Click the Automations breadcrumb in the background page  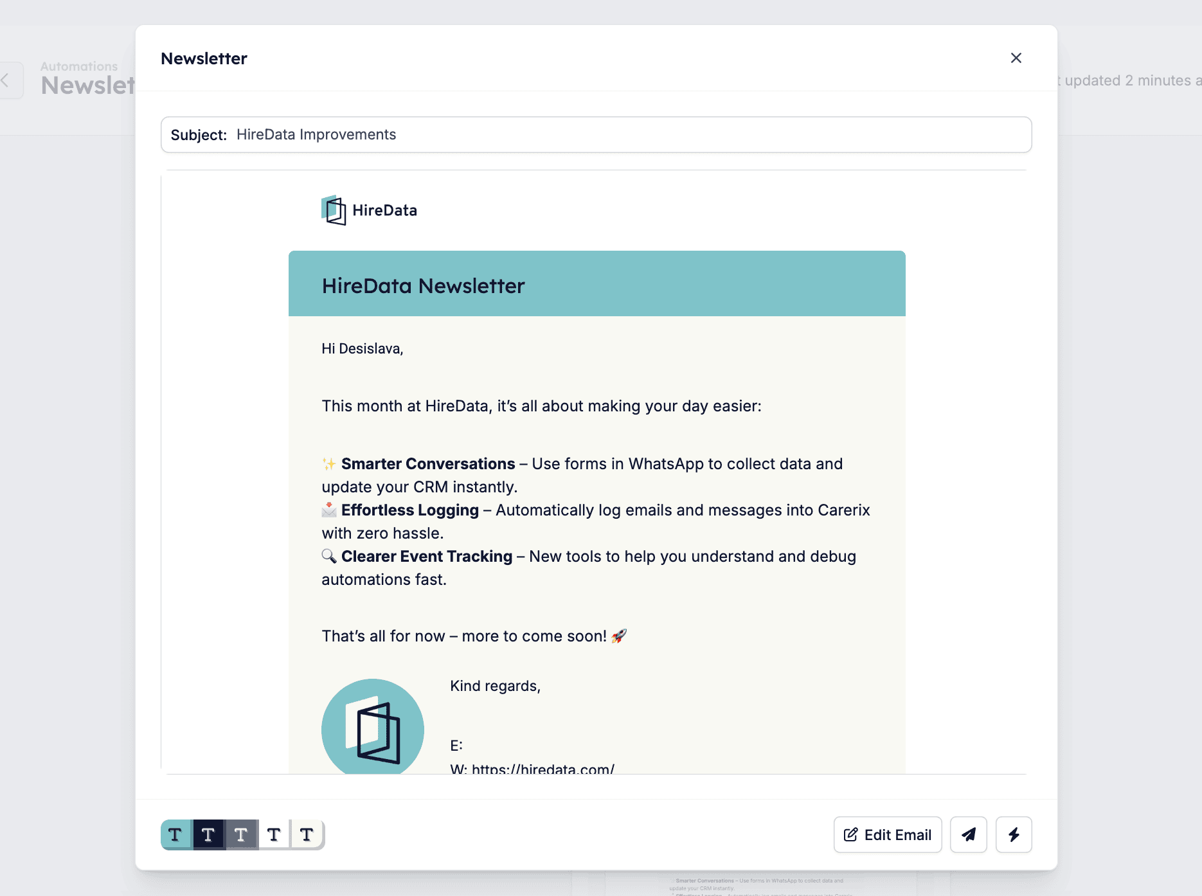pyautogui.click(x=79, y=66)
